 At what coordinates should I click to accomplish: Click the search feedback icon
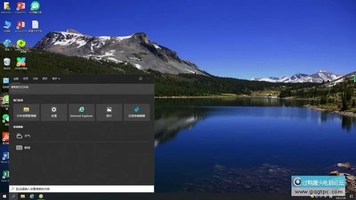[x=140, y=78]
